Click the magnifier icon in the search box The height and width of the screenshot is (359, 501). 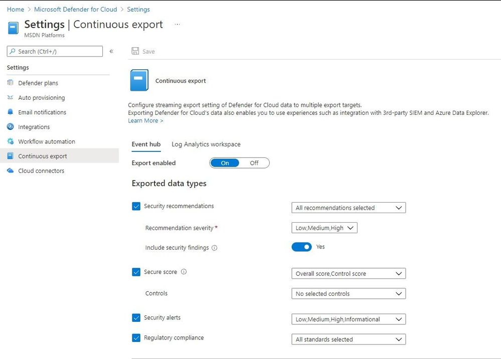[13, 51]
